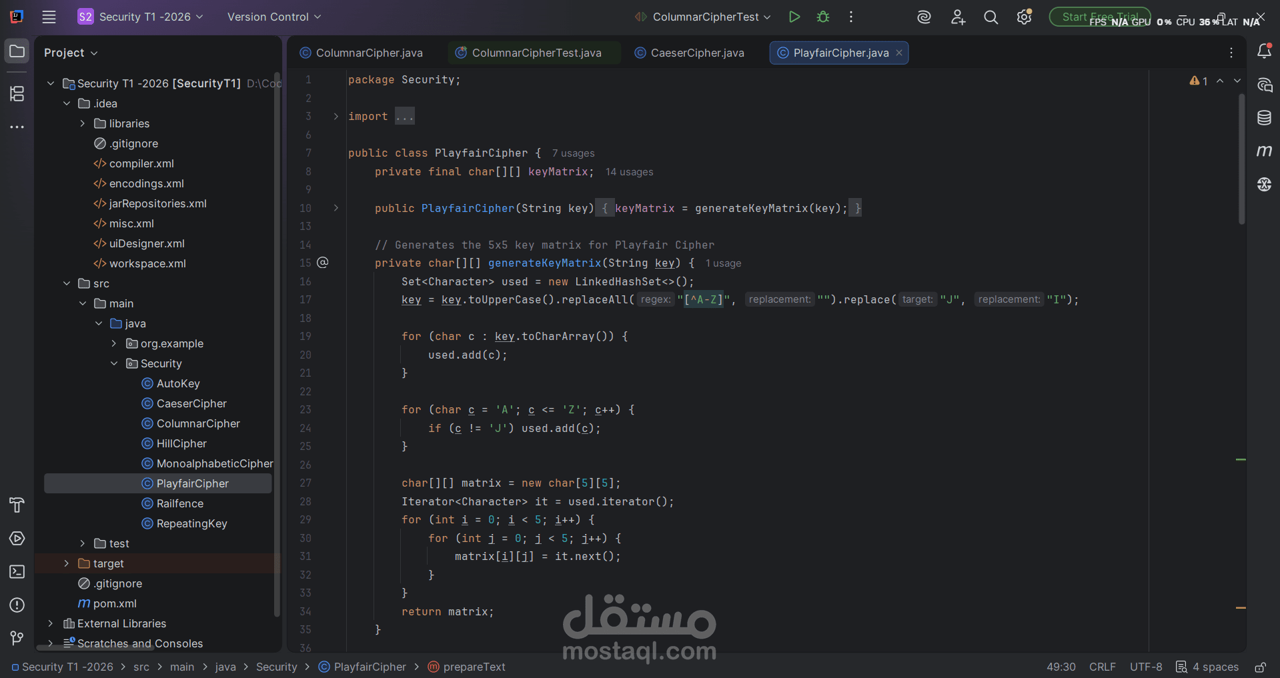Jump to previous highlighted error arrow
Image resolution: width=1280 pixels, height=678 pixels.
tap(1220, 81)
